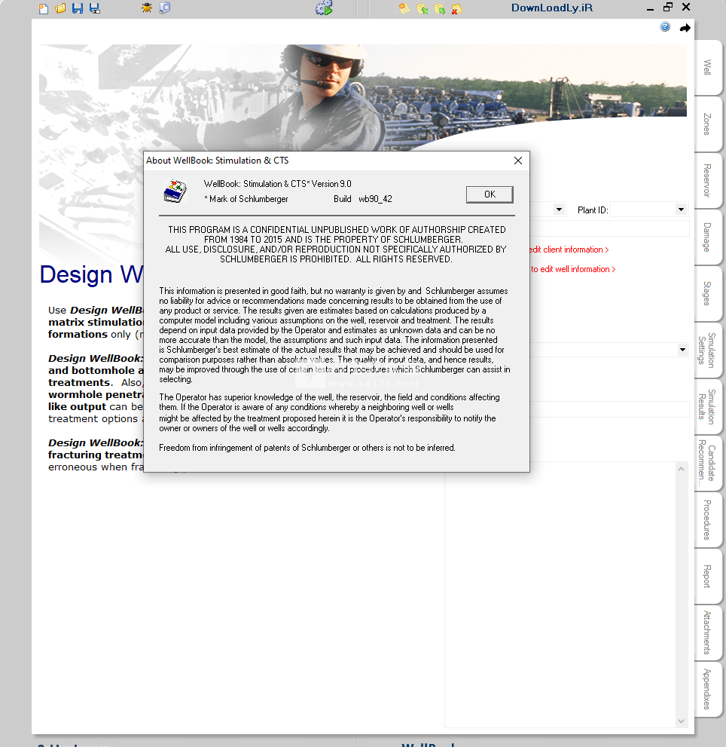Viewport: 726px width, 747px height.
Task: Open the Simulation Results tab
Action: 708,407
